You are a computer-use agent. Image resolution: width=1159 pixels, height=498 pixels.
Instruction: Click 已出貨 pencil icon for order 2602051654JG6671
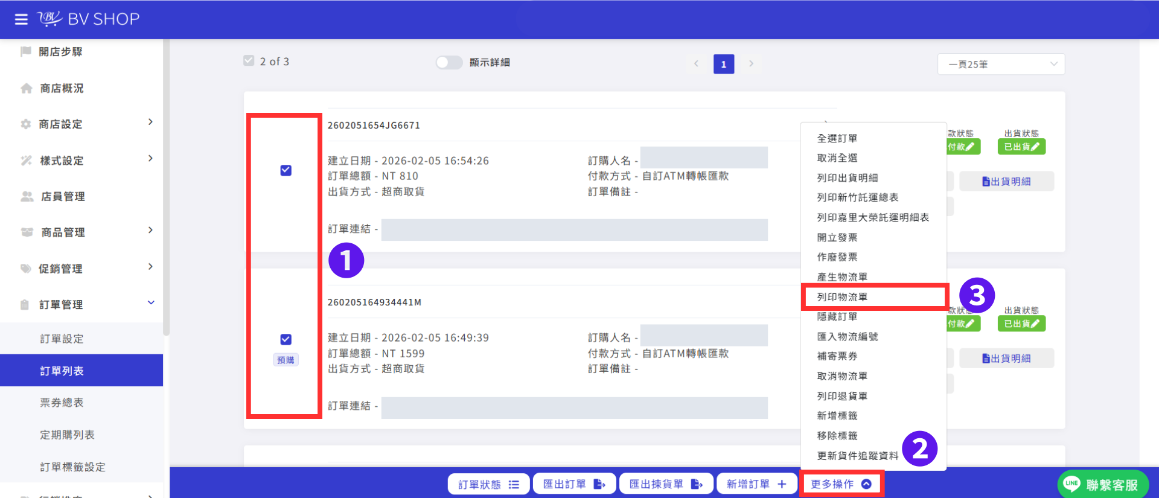pos(1035,147)
